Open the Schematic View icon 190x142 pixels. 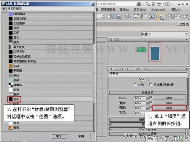coord(152,16)
